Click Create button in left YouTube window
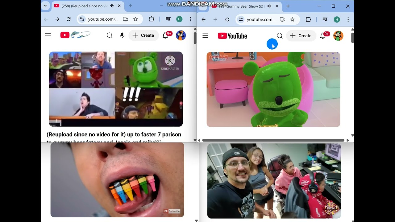 click(x=143, y=35)
